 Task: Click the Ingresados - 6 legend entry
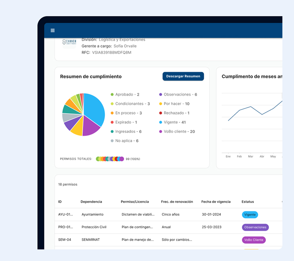coord(126,132)
